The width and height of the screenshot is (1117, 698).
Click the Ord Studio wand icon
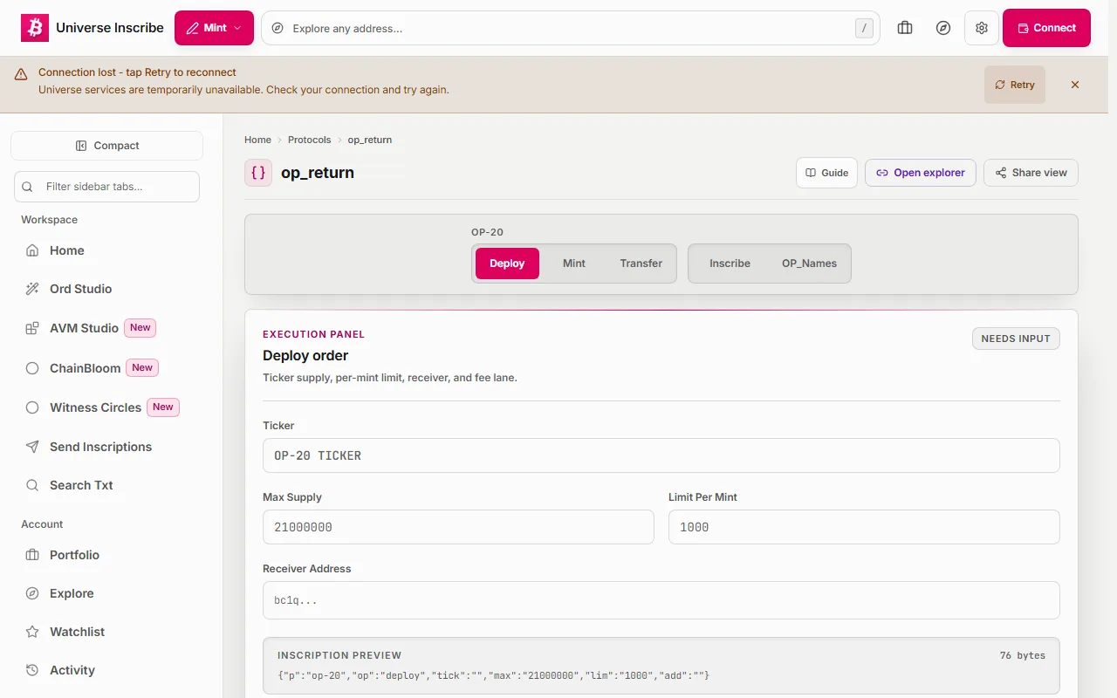[x=32, y=289]
